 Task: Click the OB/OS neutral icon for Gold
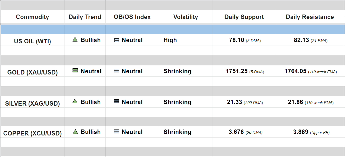click(117, 71)
